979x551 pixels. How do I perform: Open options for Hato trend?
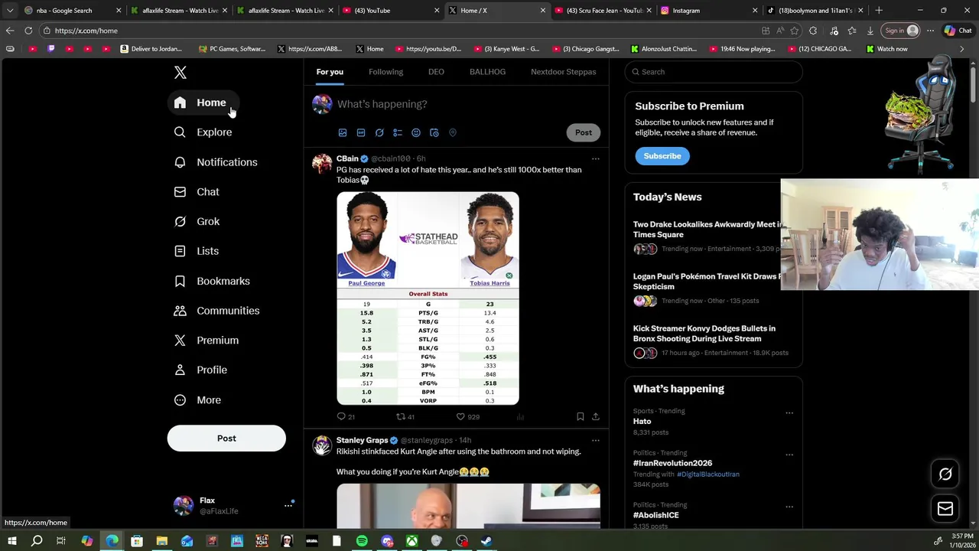pos(789,413)
